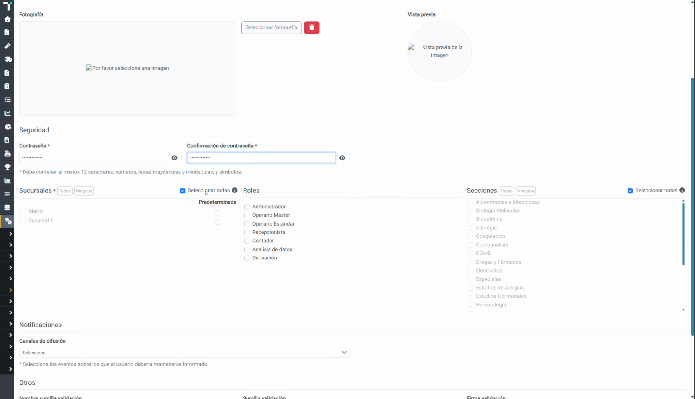Click the COVID section label

(483, 253)
